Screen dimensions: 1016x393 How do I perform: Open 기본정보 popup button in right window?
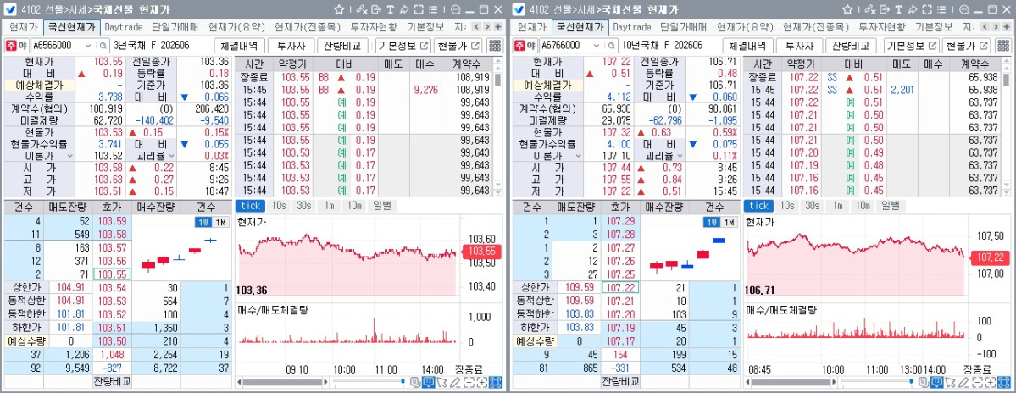[x=911, y=46]
